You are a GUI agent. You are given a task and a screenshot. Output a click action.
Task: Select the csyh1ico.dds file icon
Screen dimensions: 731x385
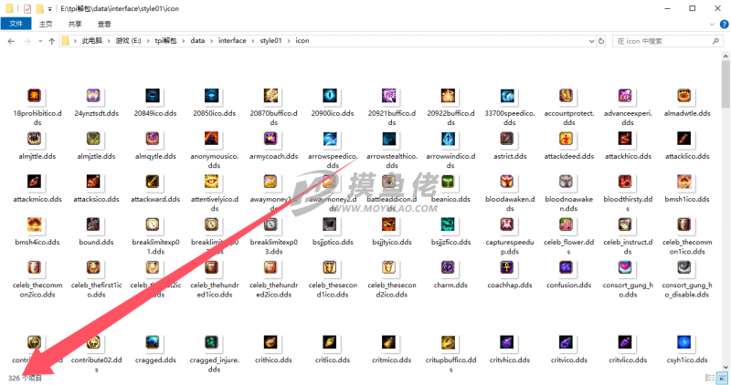click(684, 343)
